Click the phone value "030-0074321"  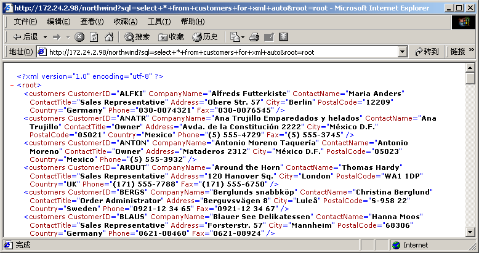[164, 110]
